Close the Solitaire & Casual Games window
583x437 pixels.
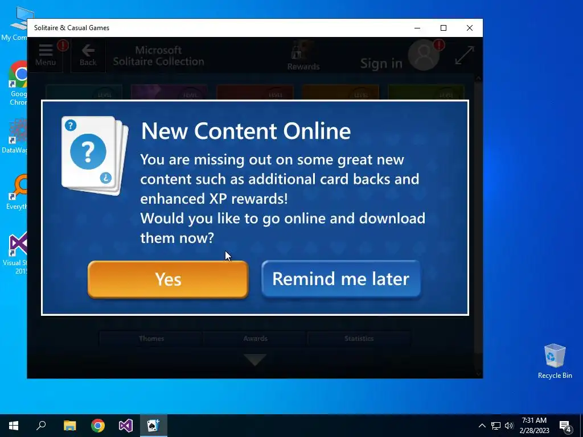click(x=470, y=28)
